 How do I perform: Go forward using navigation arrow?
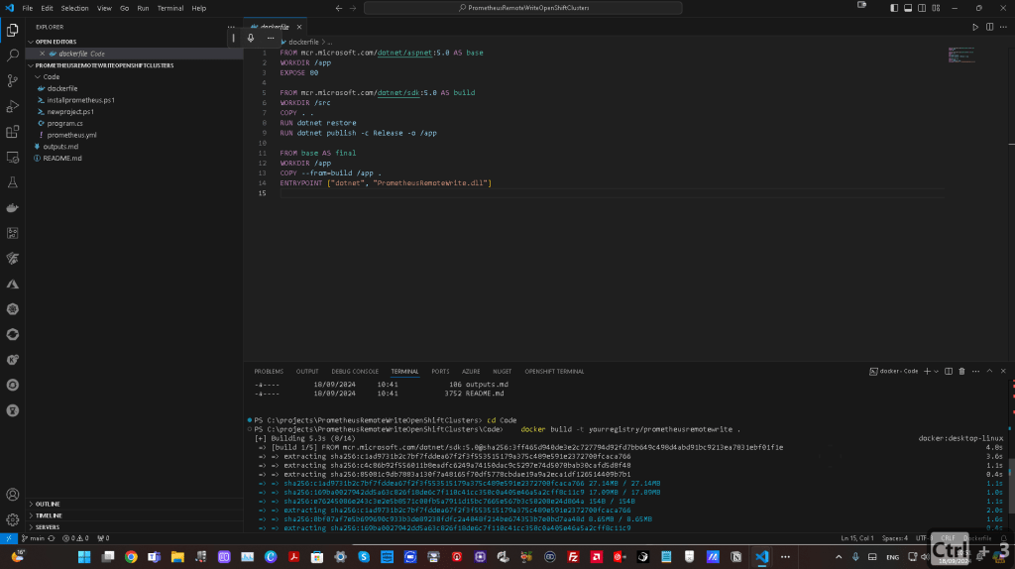[x=353, y=8]
